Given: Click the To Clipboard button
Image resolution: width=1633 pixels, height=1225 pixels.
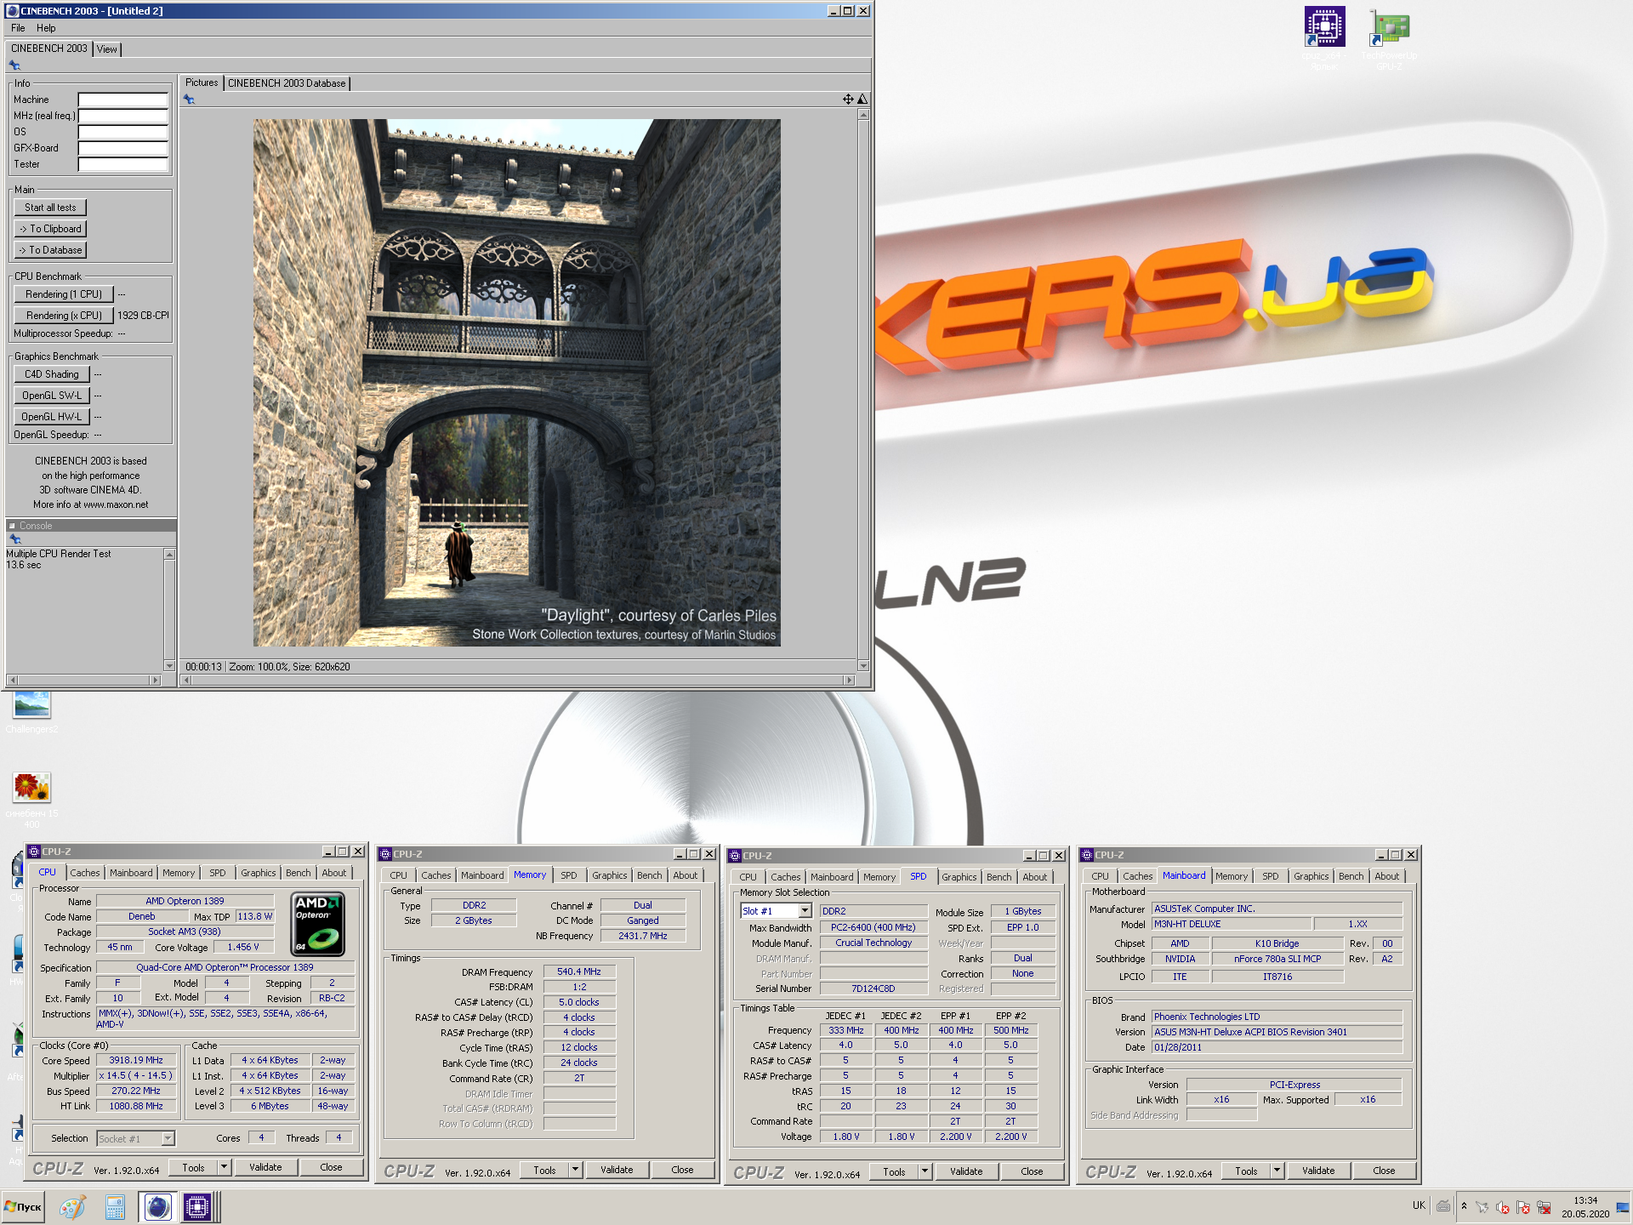Looking at the screenshot, I should click(x=50, y=229).
